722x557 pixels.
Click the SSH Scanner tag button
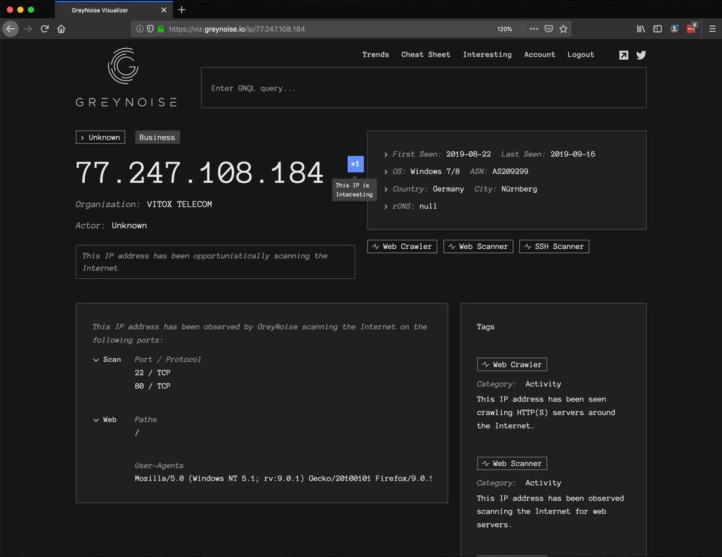(x=554, y=246)
